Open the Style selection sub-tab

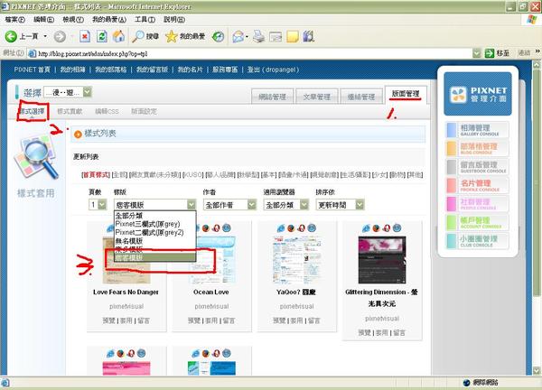tap(33, 111)
